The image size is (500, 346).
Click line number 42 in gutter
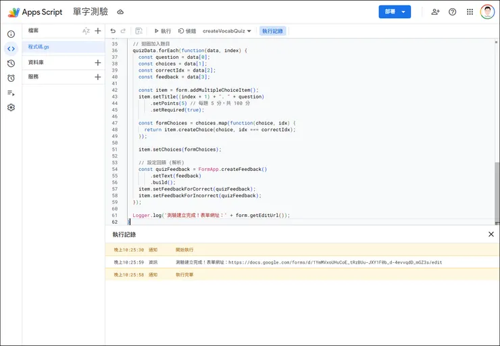coord(114,91)
